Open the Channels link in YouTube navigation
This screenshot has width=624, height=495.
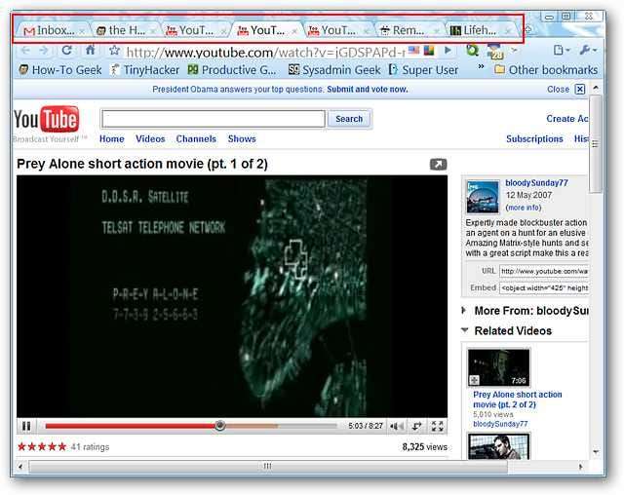[196, 139]
